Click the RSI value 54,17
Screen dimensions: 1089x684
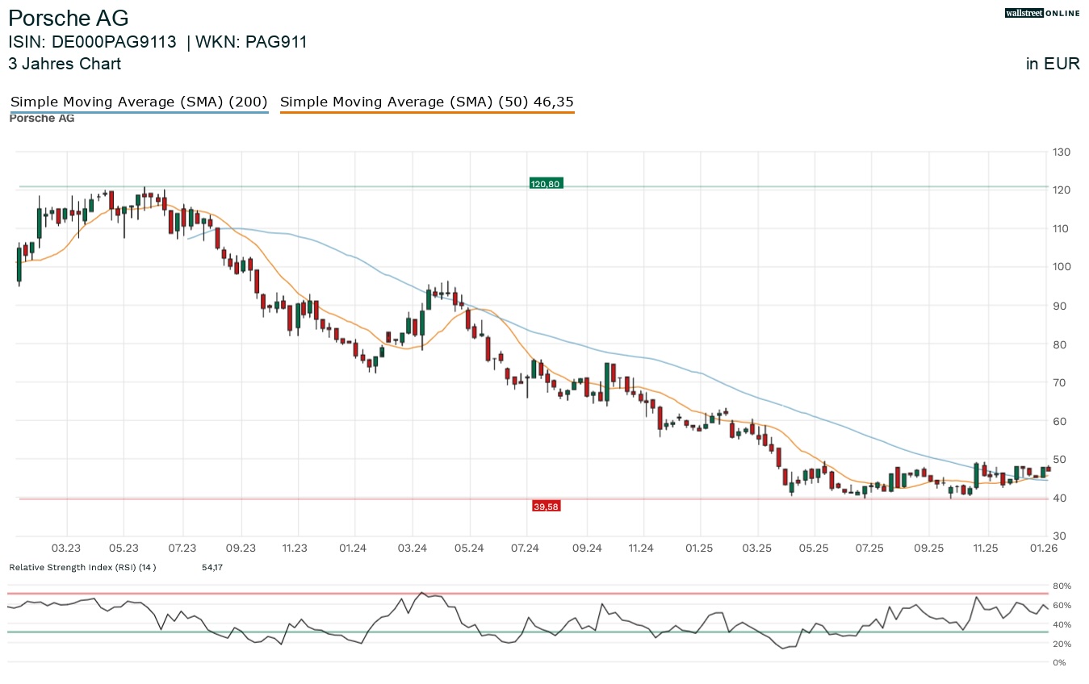(213, 567)
